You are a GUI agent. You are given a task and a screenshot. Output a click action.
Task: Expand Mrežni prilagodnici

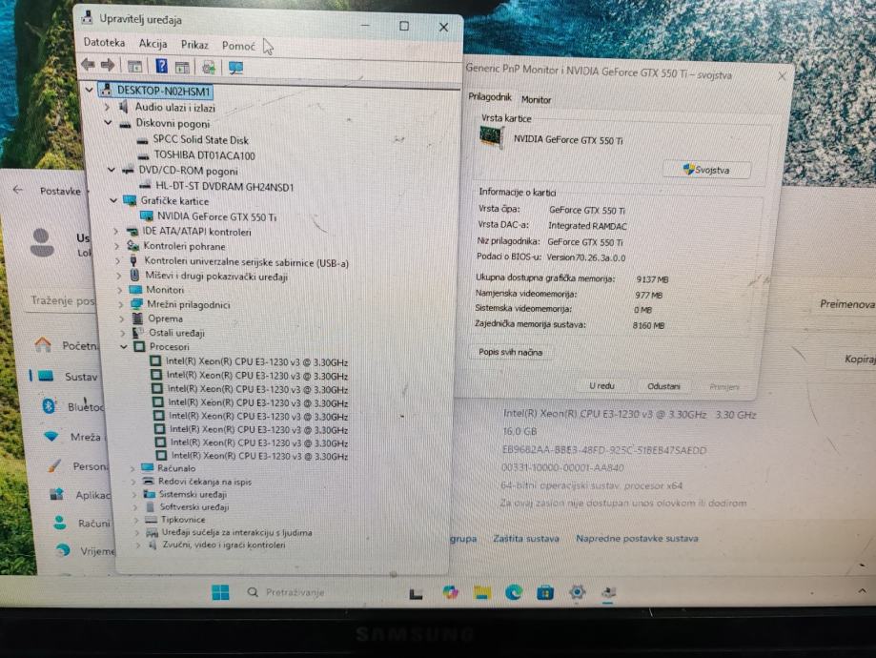coord(121,304)
